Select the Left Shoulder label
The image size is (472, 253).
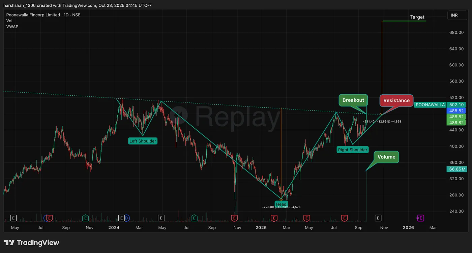click(x=143, y=141)
